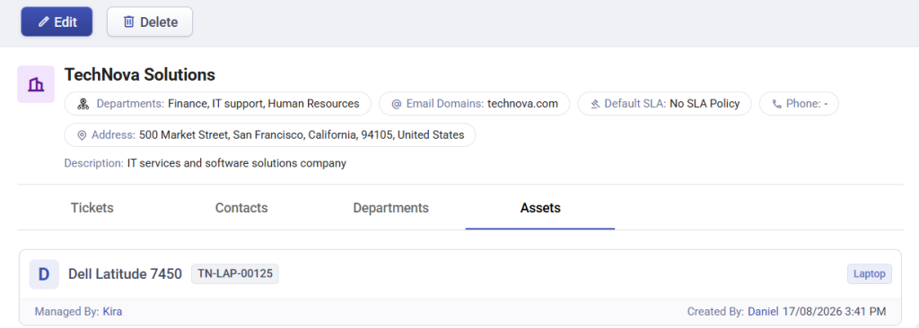919x328 pixels.
Task: Click the TechNova Solutions organization building icon
Action: (36, 84)
